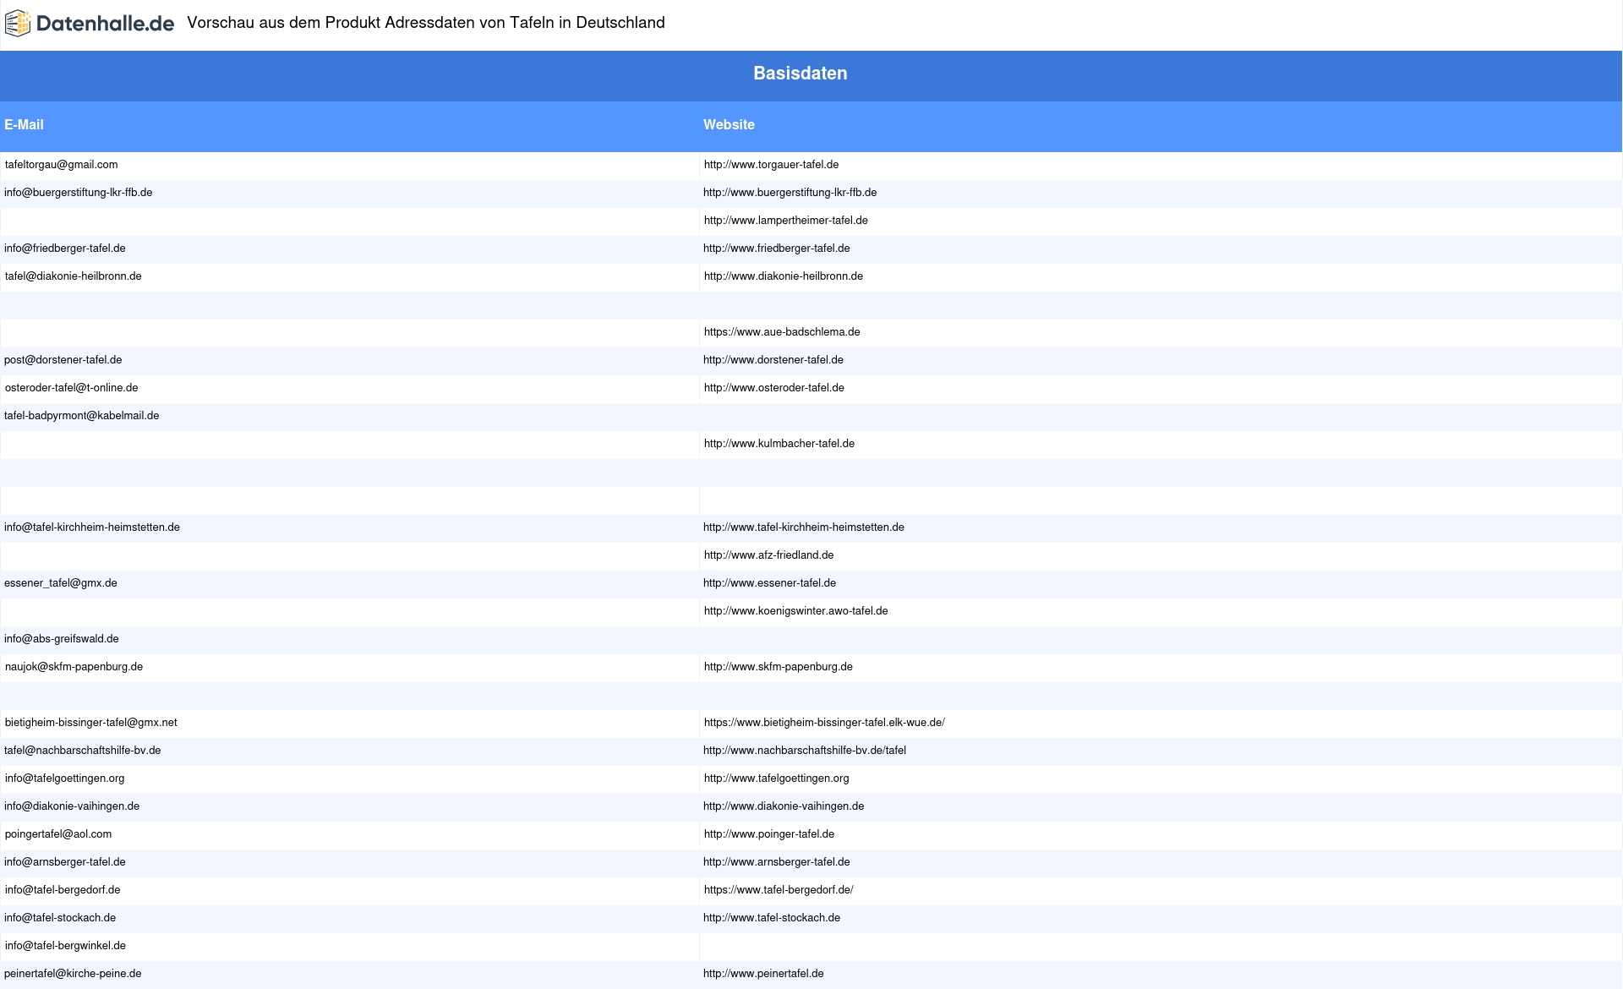Open https://www.aue-badschlema.de link
The width and height of the screenshot is (1623, 989).
781,332
